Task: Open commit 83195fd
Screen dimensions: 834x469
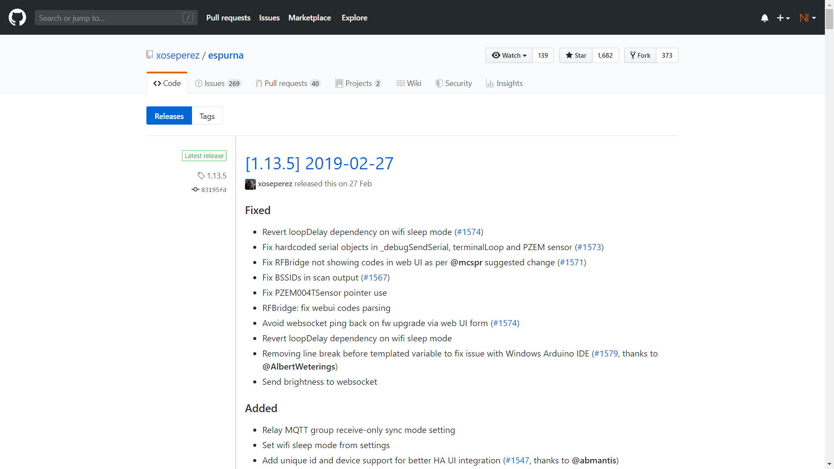Action: click(213, 190)
